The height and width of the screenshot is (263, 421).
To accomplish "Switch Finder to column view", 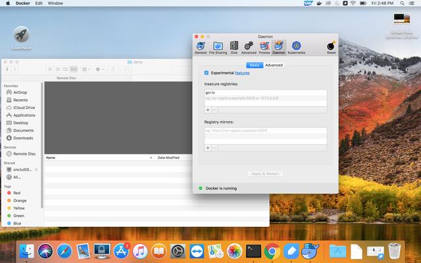I will pyautogui.click(x=66, y=69).
